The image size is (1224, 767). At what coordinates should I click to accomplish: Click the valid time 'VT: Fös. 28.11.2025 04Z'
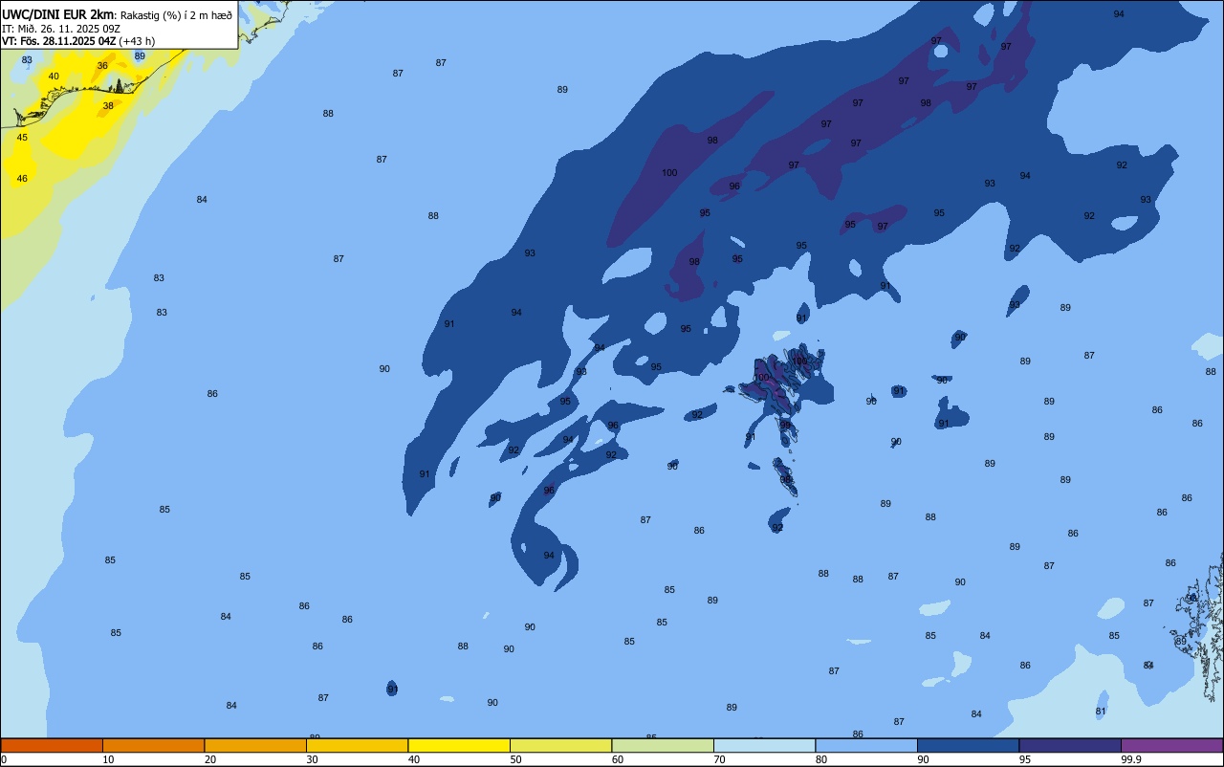pyautogui.click(x=58, y=41)
